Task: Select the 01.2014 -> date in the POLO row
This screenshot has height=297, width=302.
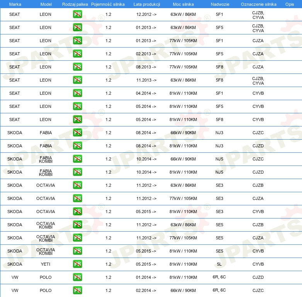Action: [x=146, y=277]
